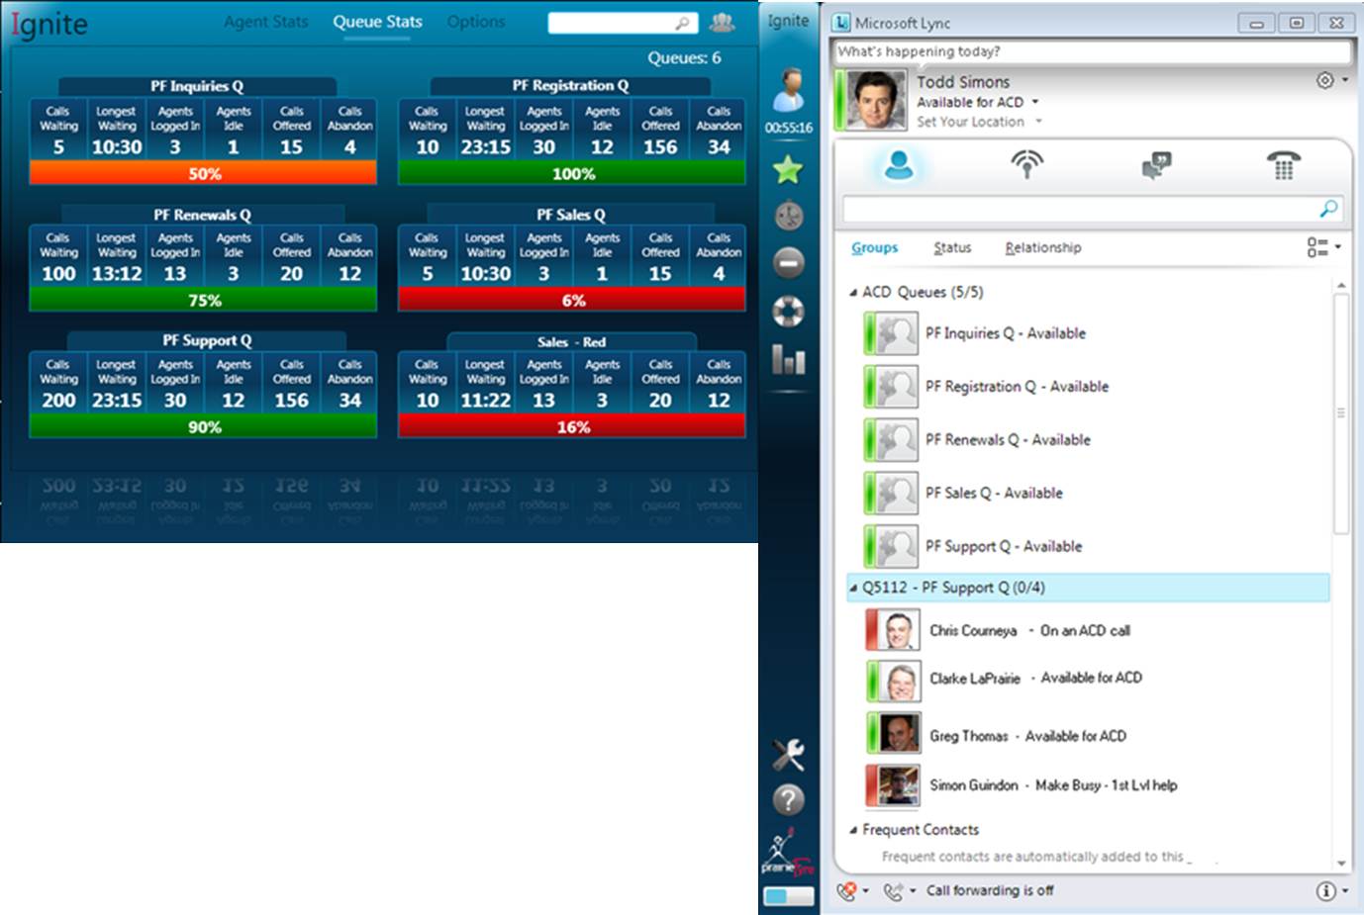Open the Available for ACD status dropdown
The height and width of the screenshot is (915, 1364).
click(1035, 102)
